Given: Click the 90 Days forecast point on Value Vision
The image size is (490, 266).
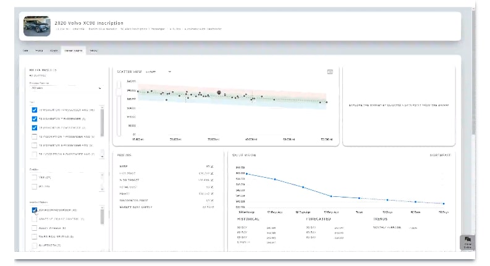Looking at the screenshot, I should (x=444, y=204).
